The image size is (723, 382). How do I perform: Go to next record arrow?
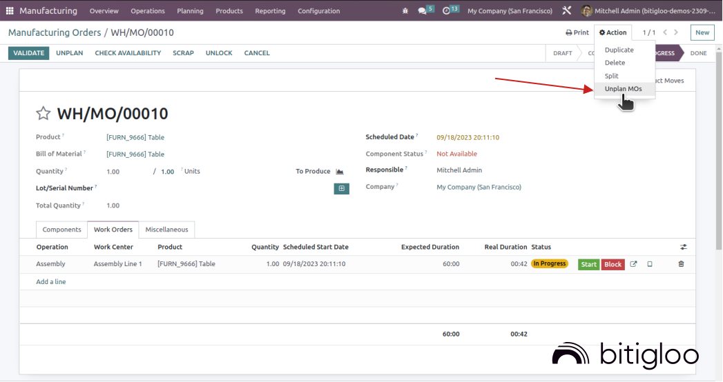point(676,32)
